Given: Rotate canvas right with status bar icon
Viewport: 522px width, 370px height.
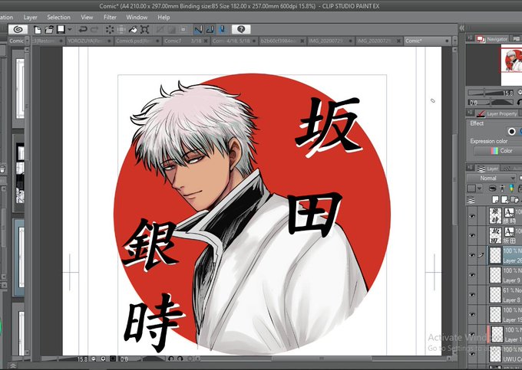Looking at the screenshot, I should pos(180,359).
